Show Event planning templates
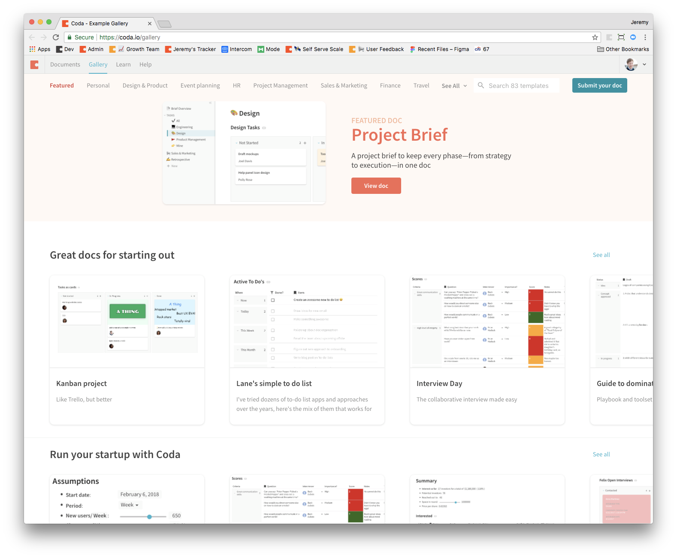This screenshot has height=558, width=677. coord(200,86)
